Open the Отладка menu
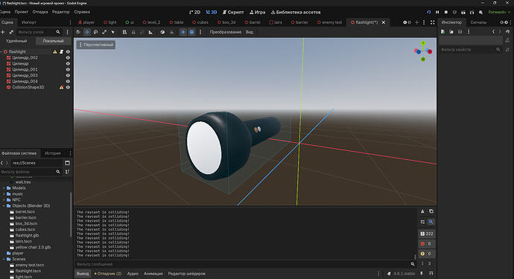The width and height of the screenshot is (514, 279). pyautogui.click(x=40, y=12)
